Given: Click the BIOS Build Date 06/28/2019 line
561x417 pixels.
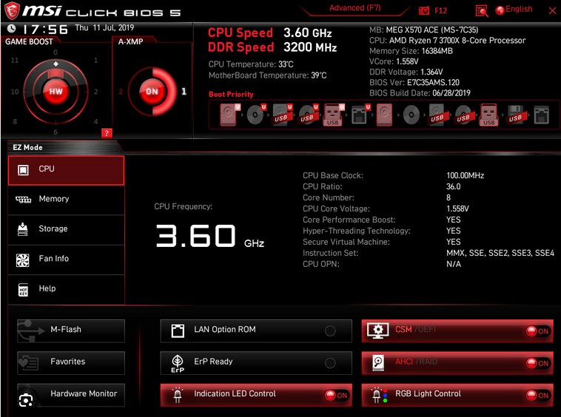Looking at the screenshot, I should pyautogui.click(x=420, y=93).
